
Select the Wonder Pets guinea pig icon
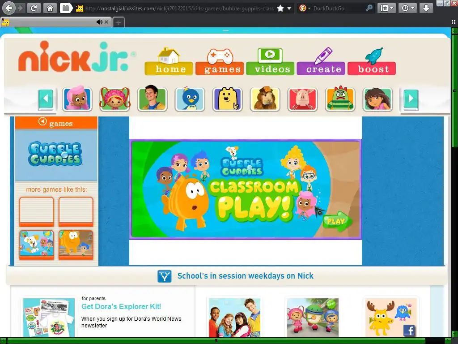pos(265,99)
